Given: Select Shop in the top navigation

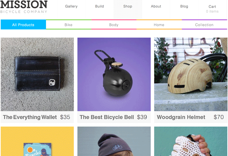Looking at the screenshot, I should coord(128,6).
